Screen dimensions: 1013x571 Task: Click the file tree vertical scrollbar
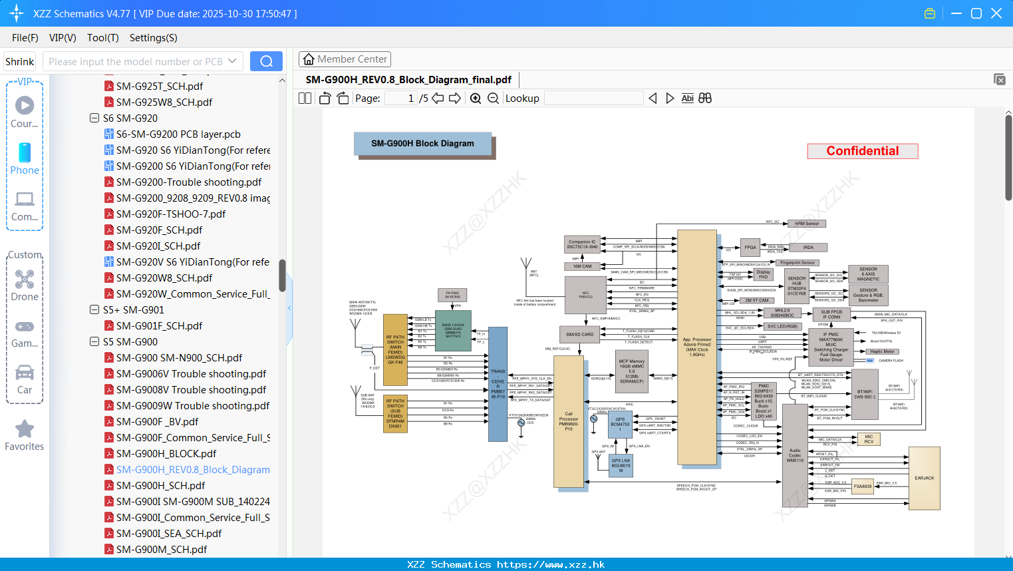pyautogui.click(x=282, y=276)
